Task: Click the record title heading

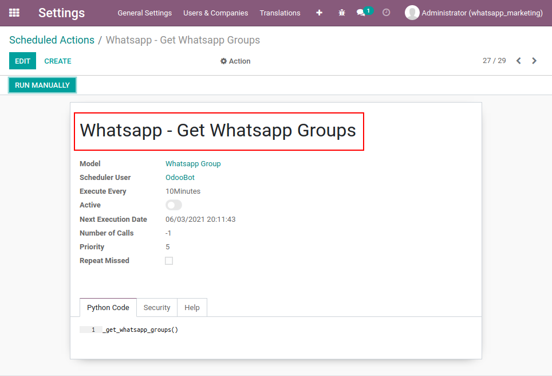Action: pos(218,130)
